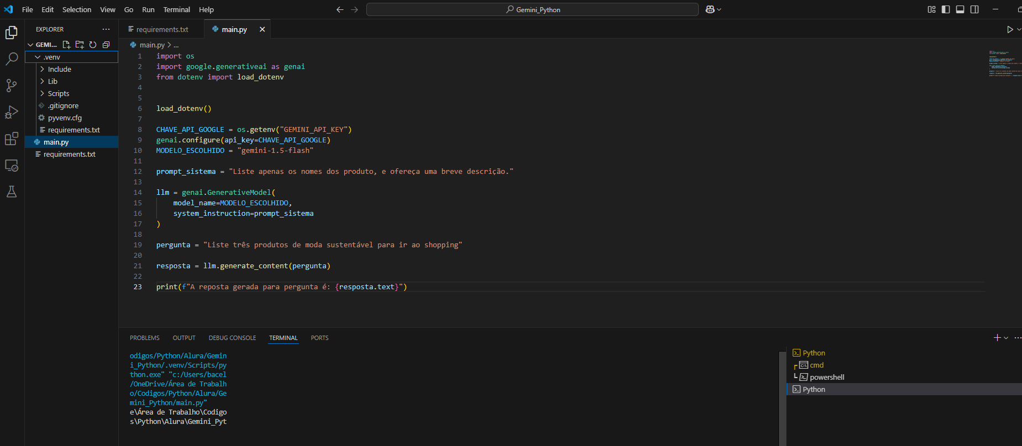Click the New File icon in Explorer
This screenshot has width=1022, height=446.
click(66, 45)
